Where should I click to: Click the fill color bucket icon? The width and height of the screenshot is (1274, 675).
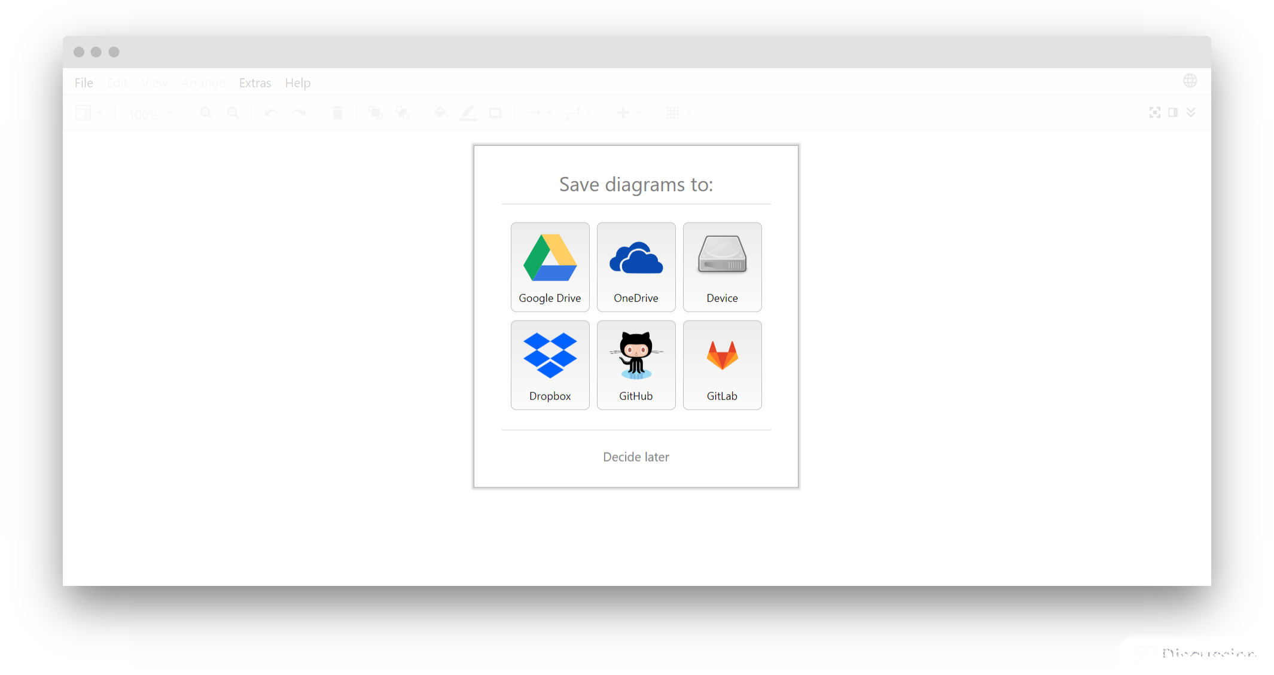pos(441,112)
